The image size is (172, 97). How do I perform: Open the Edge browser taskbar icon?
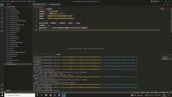59,95
